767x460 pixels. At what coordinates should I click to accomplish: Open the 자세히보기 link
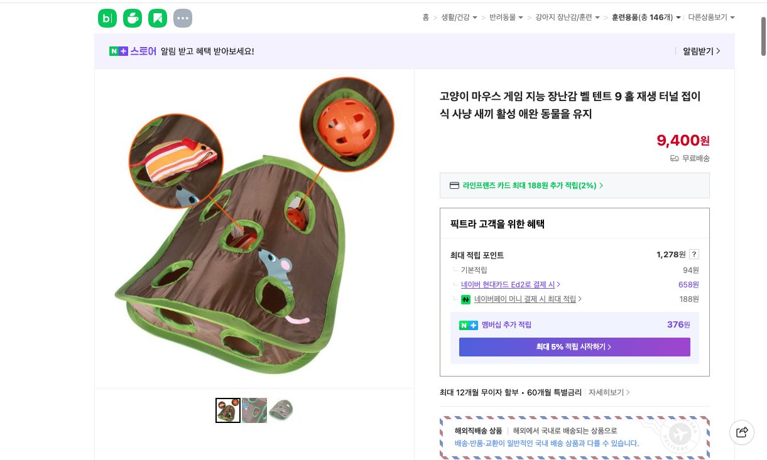click(x=606, y=392)
